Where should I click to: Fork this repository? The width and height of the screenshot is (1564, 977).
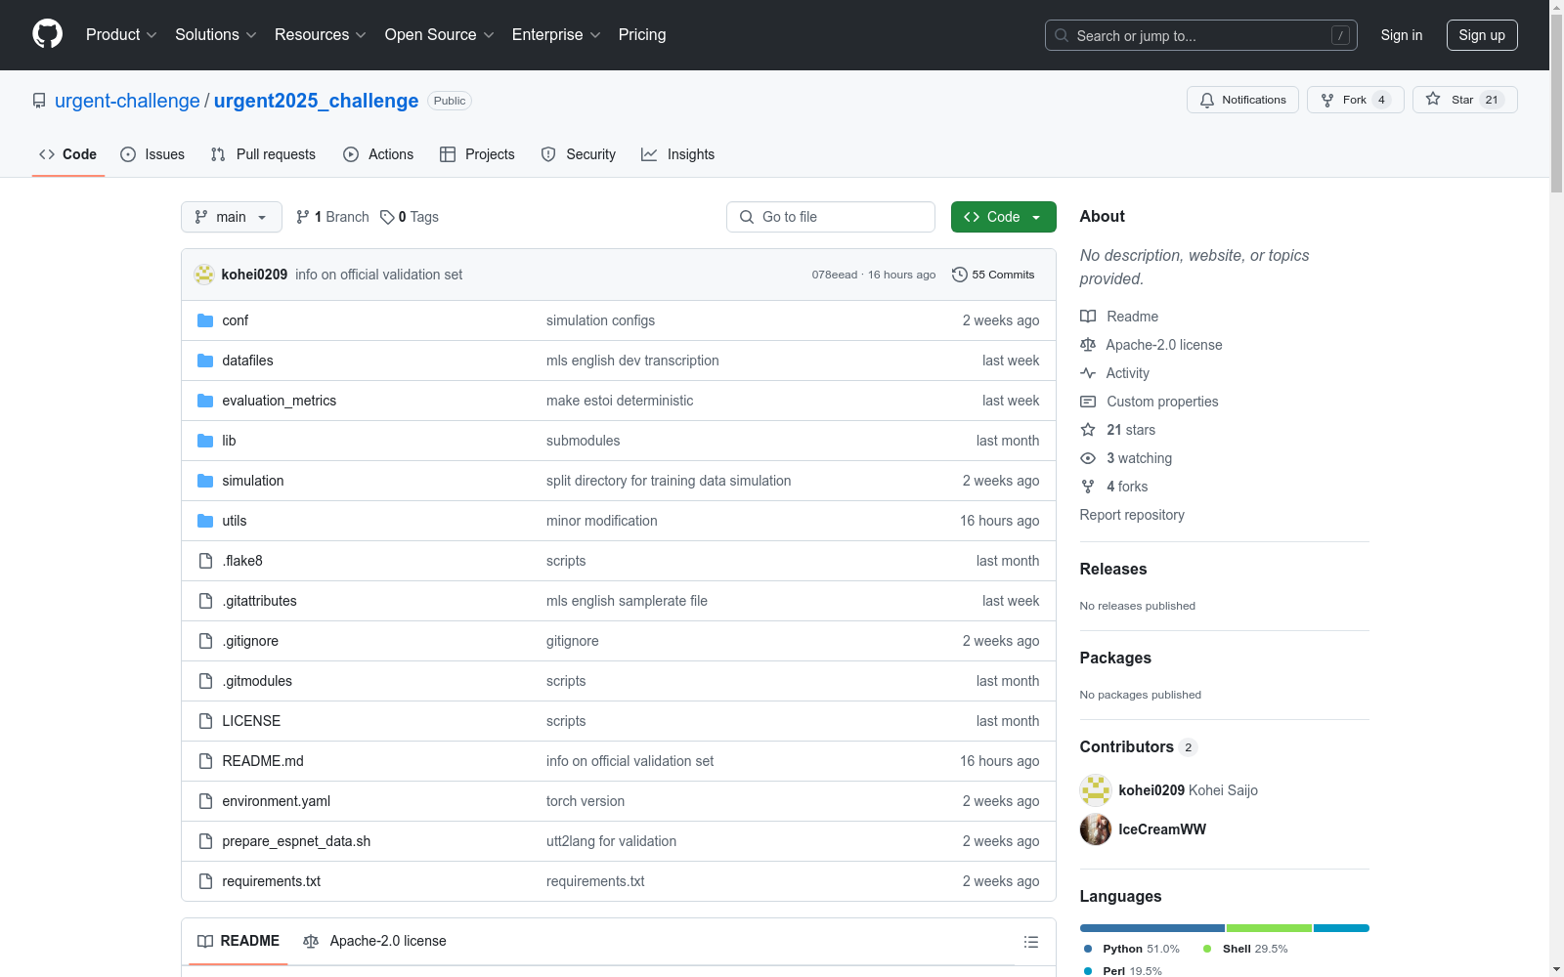pos(1355,100)
